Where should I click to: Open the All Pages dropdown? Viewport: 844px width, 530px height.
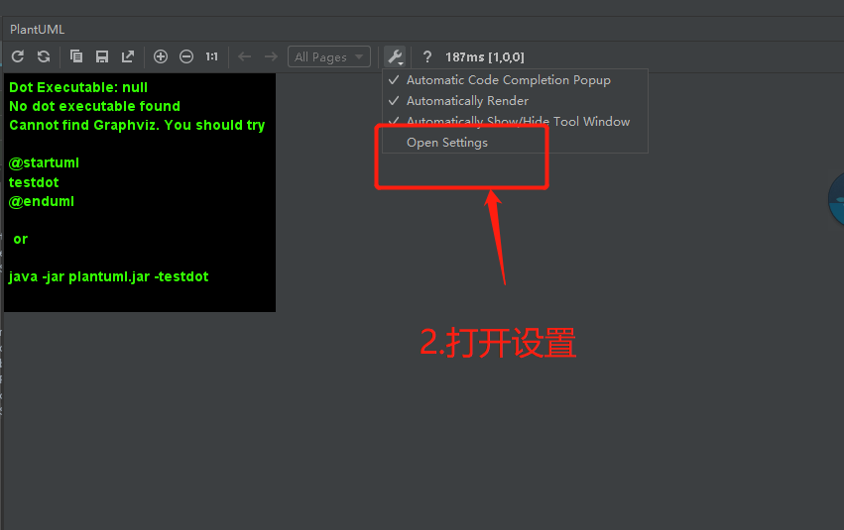[329, 56]
